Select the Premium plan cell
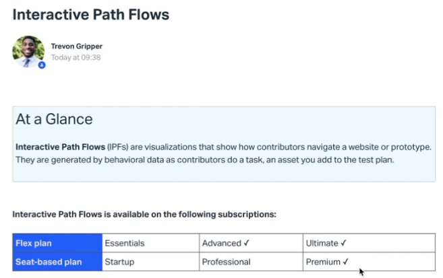 pos(369,262)
